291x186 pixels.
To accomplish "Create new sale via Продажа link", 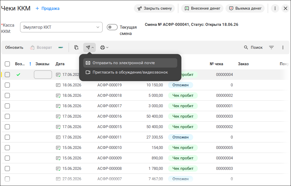I will pos(47,8).
